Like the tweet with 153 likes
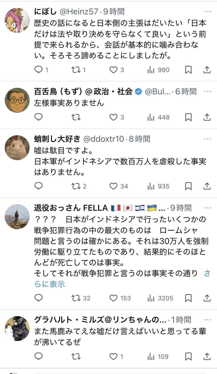217x374 pixels. coord(113,298)
